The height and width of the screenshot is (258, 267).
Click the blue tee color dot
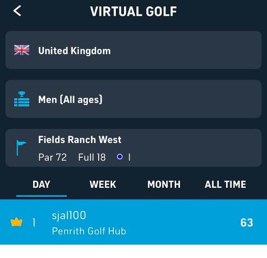tap(120, 157)
